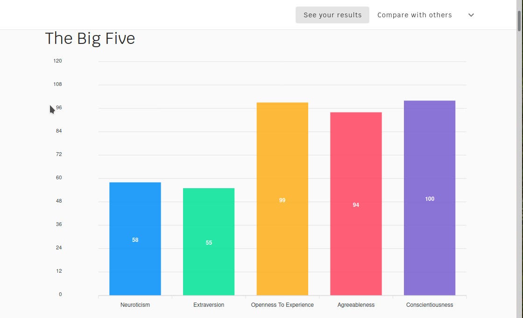523x318 pixels.
Task: Click the 94 value on red bar
Action: (356, 205)
